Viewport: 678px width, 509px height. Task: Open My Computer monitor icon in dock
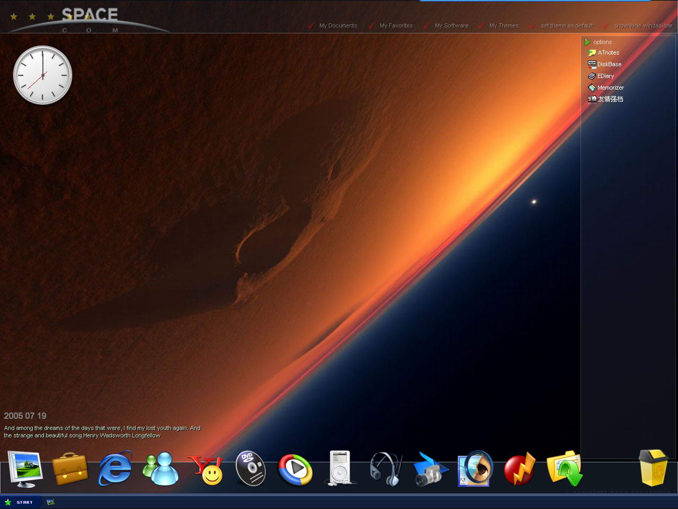click(24, 469)
